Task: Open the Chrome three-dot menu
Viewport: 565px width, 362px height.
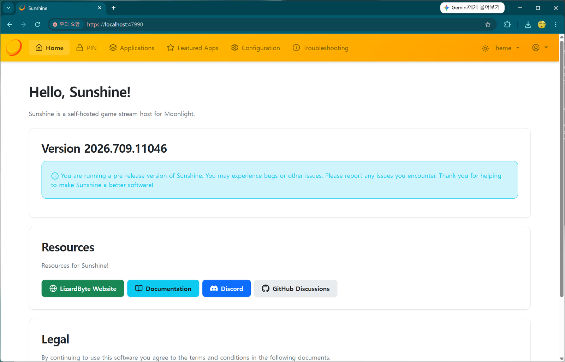Action: tap(555, 24)
